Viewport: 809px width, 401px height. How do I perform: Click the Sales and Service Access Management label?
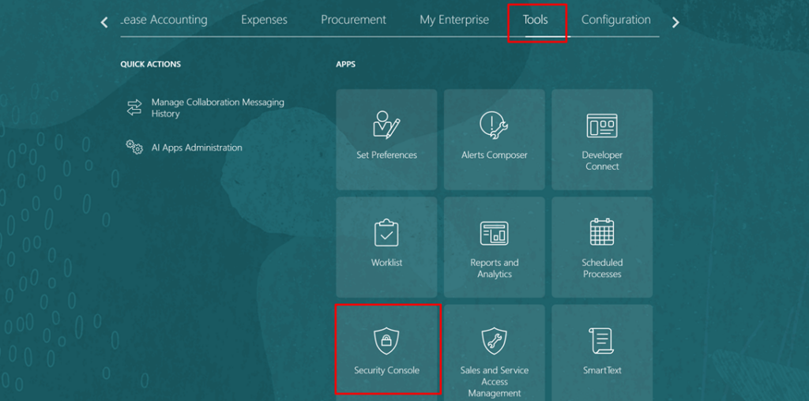(x=495, y=382)
